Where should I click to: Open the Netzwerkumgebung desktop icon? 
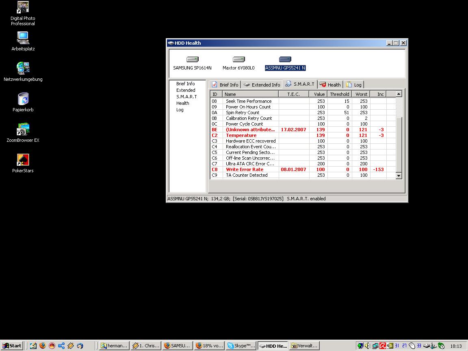23,71
